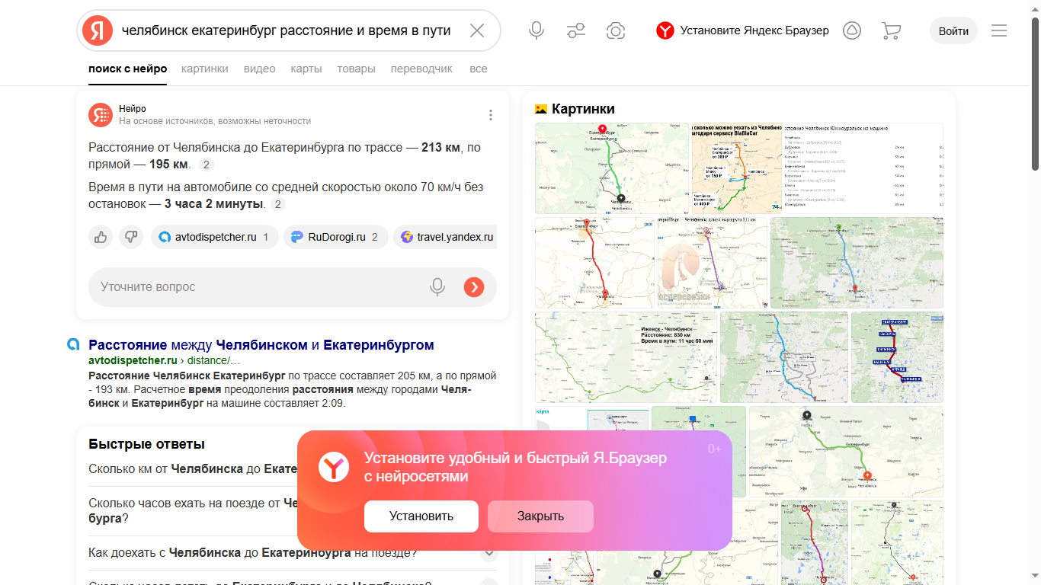Open the shopping cart icon

[x=891, y=30]
